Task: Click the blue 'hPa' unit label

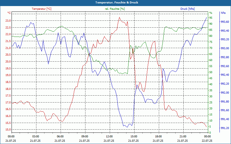Action: (223, 13)
